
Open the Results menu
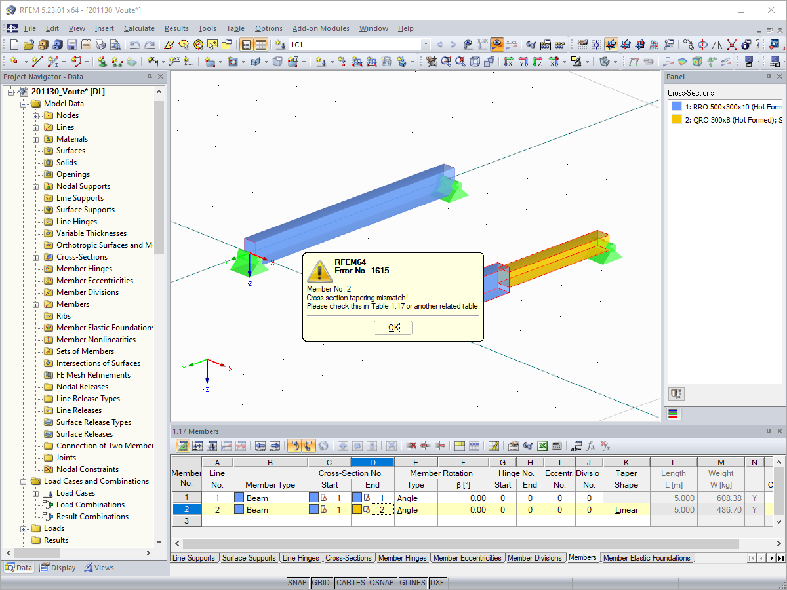[176, 28]
